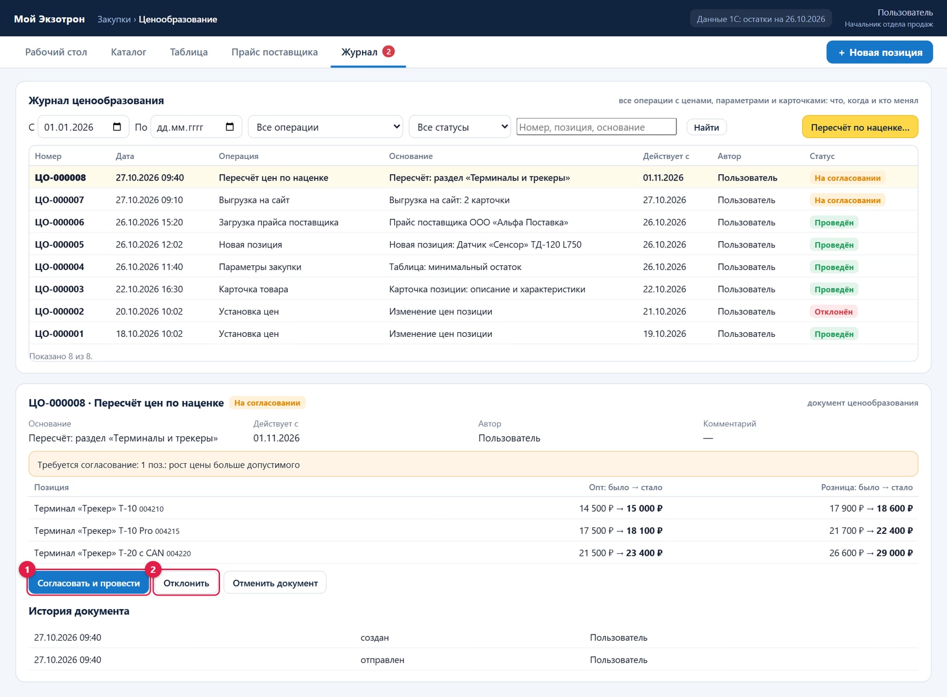This screenshot has height=697, width=947.
Task: Click the 'По' date field дд.мм.гггг
Action: pos(196,127)
